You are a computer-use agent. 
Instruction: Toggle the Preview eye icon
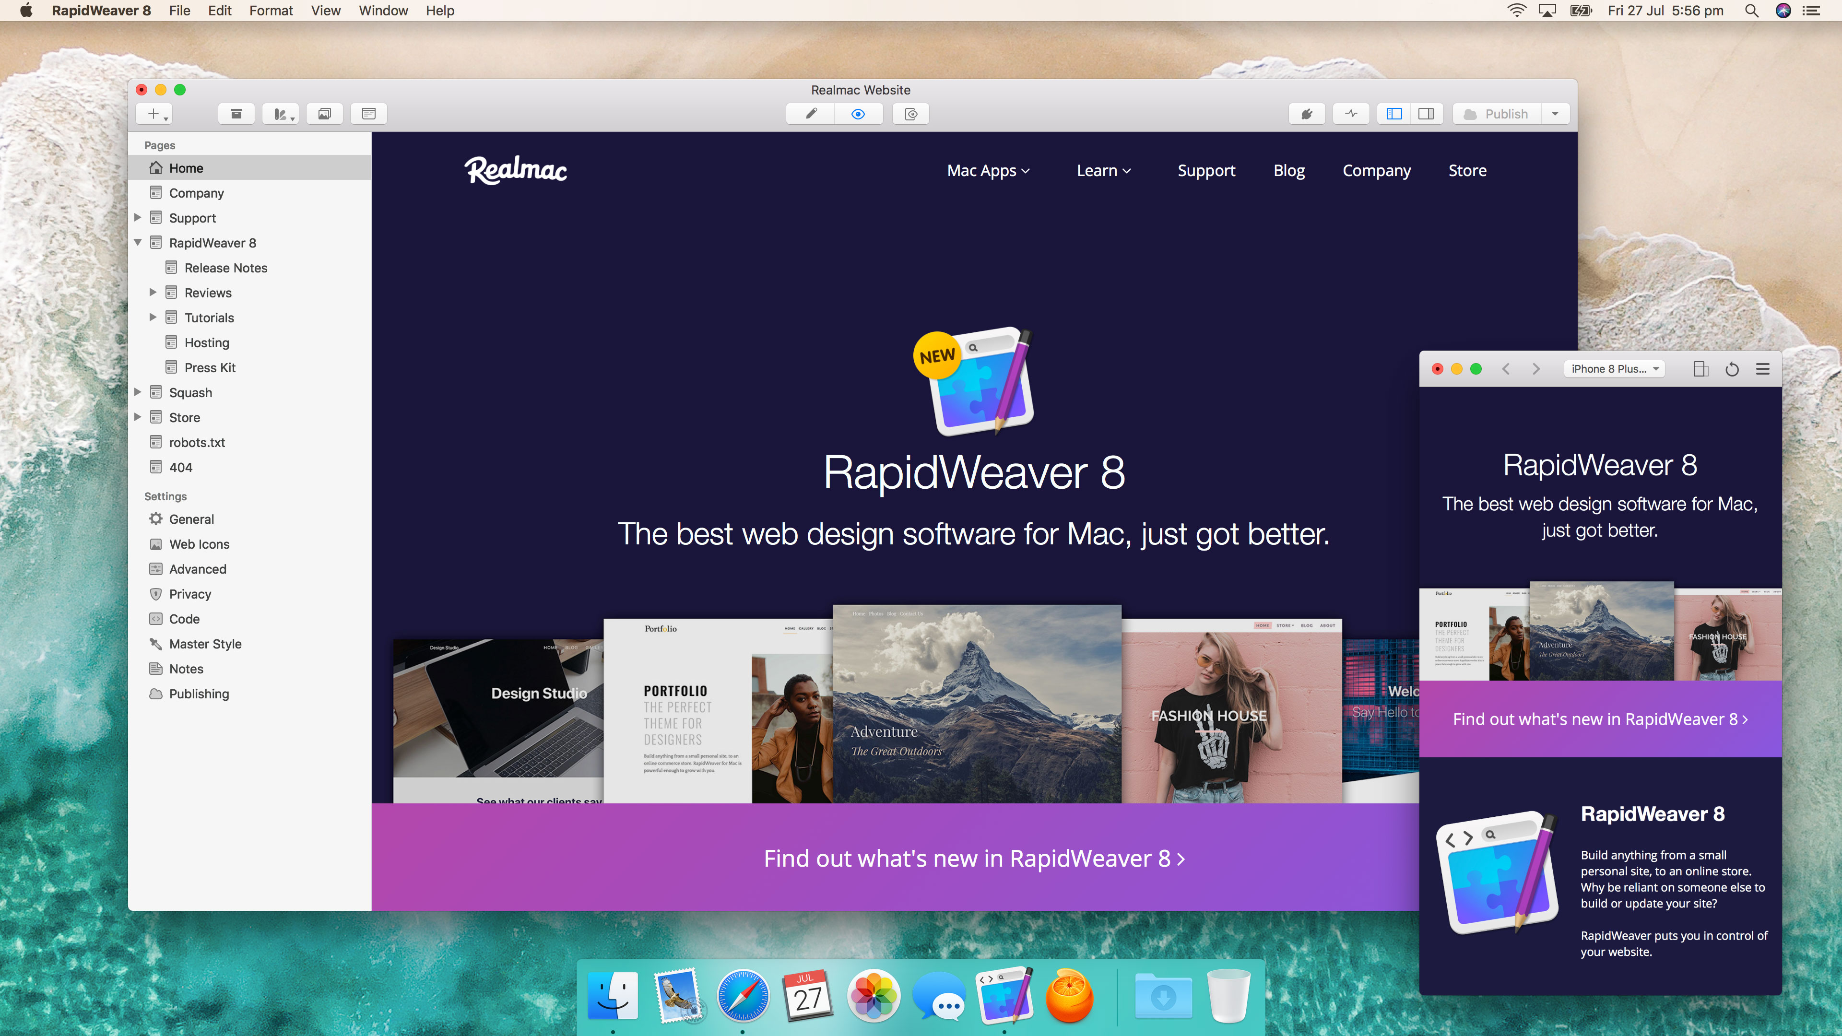(859, 114)
